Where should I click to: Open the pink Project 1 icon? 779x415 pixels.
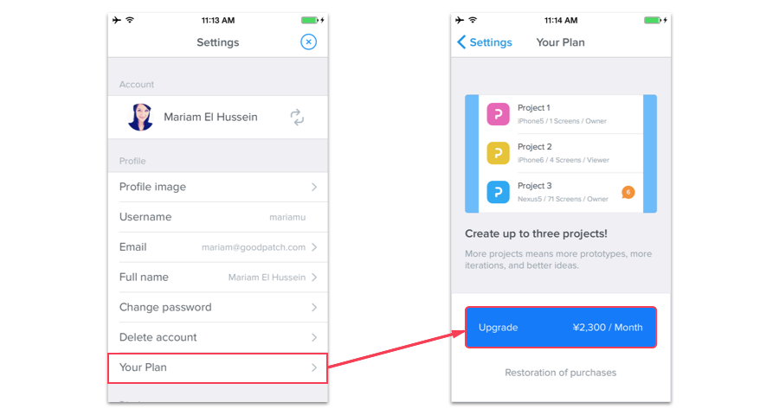coord(498,114)
